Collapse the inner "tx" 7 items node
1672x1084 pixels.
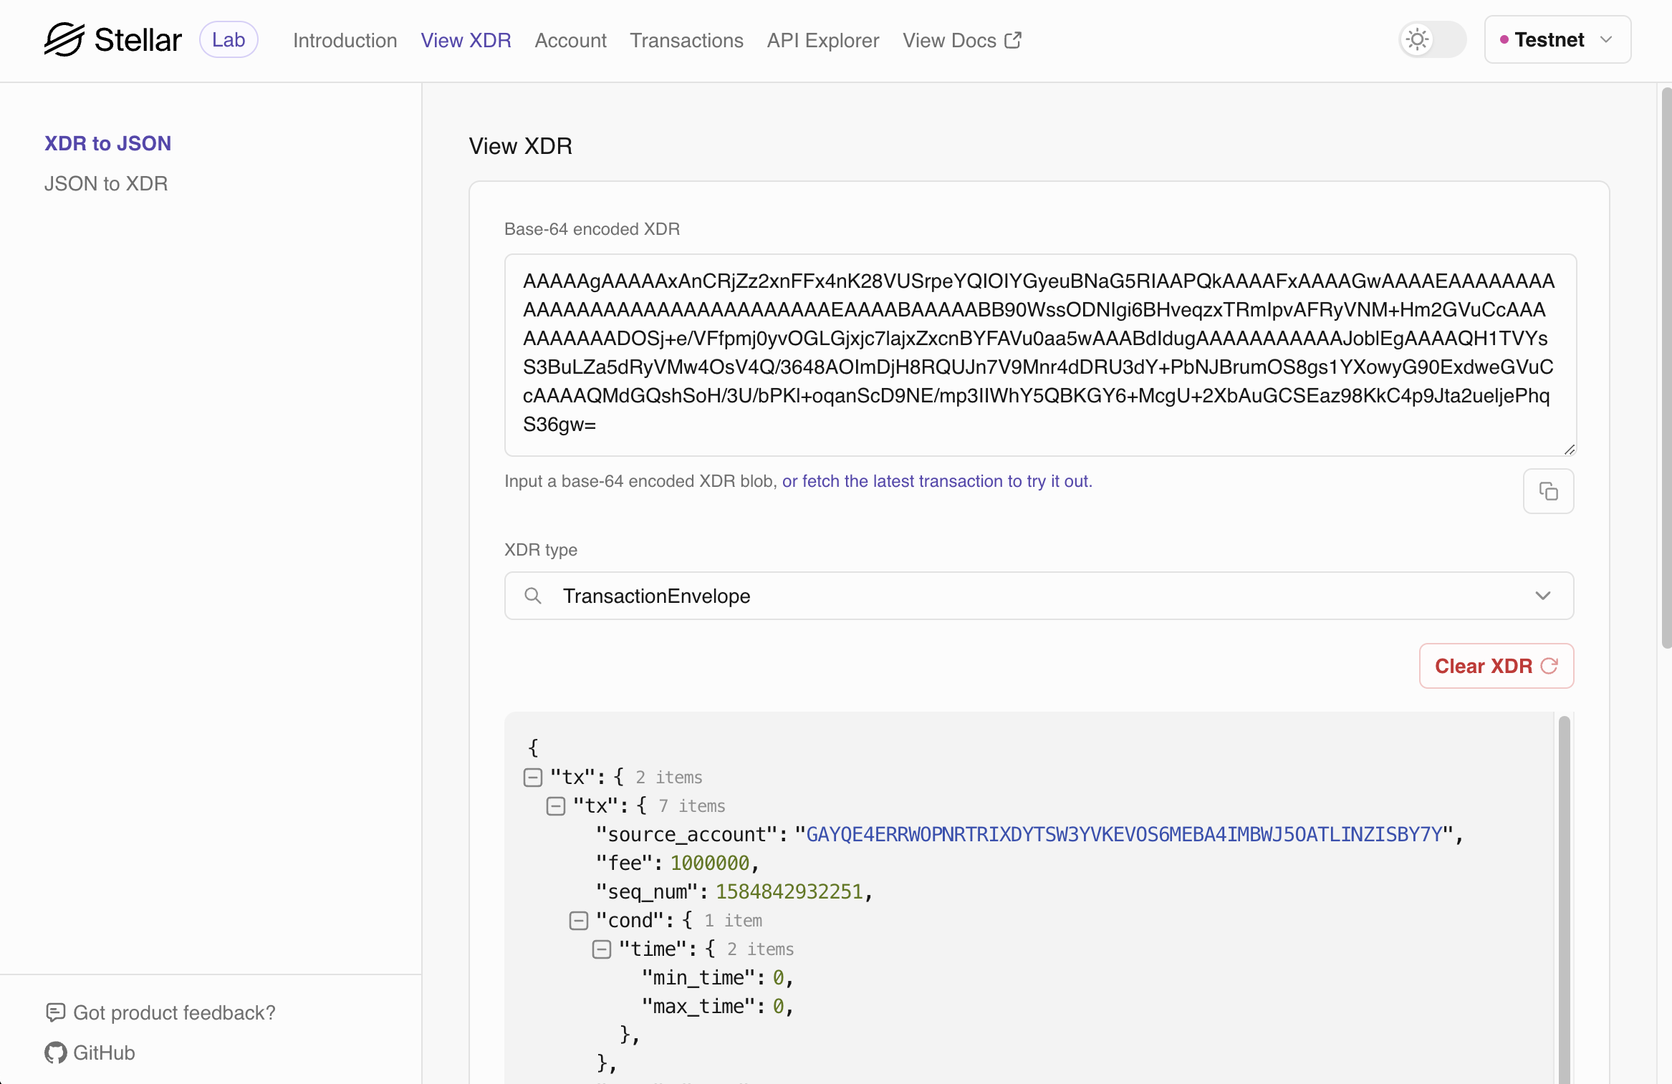(x=555, y=806)
